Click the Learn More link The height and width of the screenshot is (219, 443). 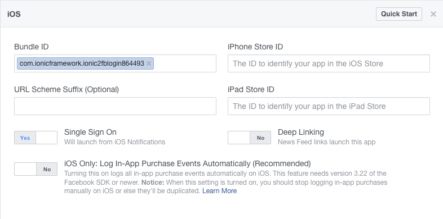[x=219, y=191]
